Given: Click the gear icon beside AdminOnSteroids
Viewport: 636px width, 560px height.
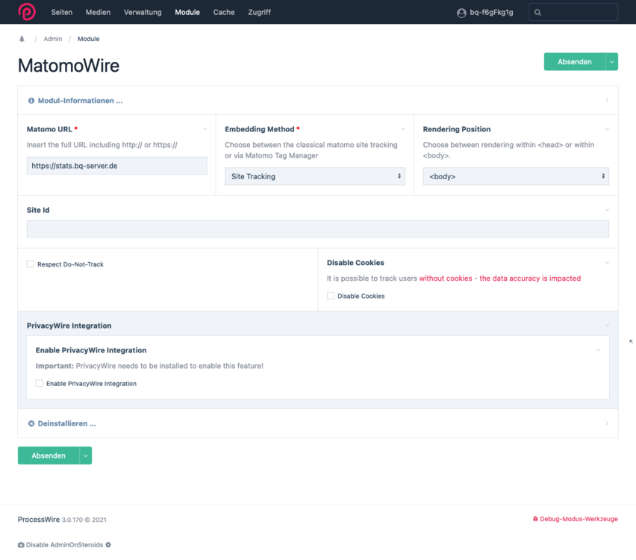Looking at the screenshot, I should (108, 545).
